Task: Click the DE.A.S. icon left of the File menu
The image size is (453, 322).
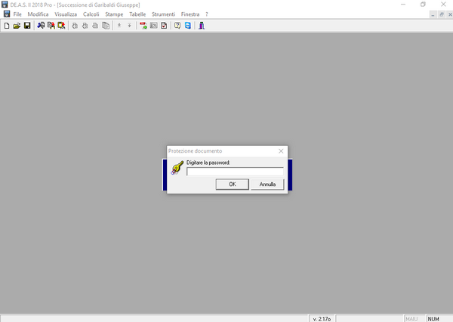Action: tap(7, 14)
